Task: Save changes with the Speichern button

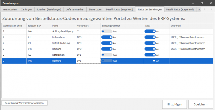Action: pyautogui.click(x=200, y=104)
